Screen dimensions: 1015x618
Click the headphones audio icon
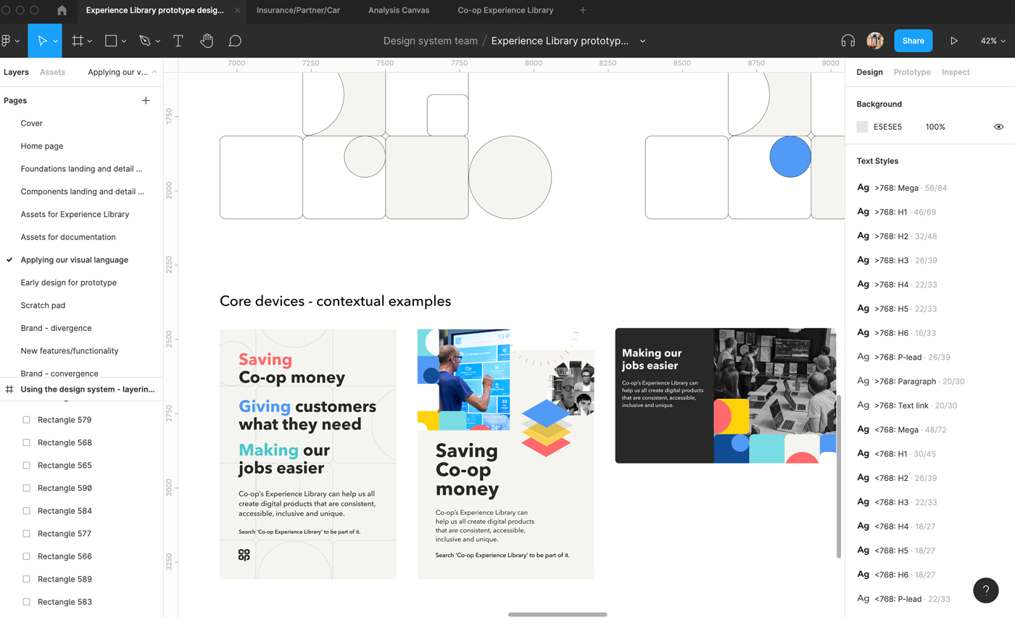848,41
